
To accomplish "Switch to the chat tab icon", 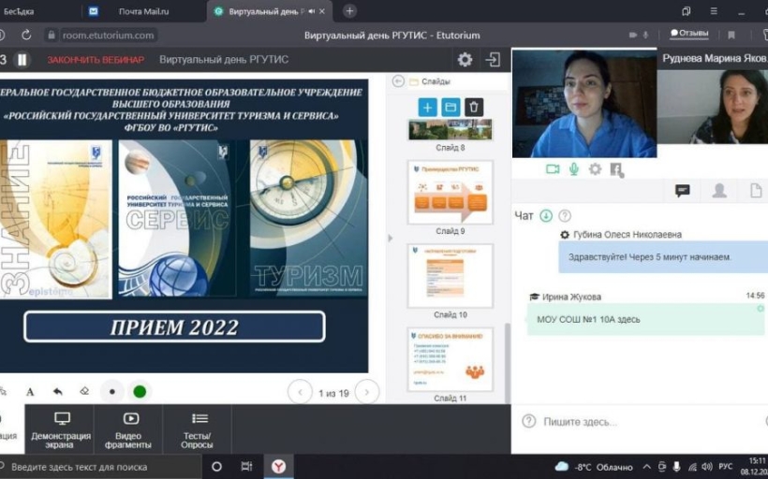I will pos(682,190).
